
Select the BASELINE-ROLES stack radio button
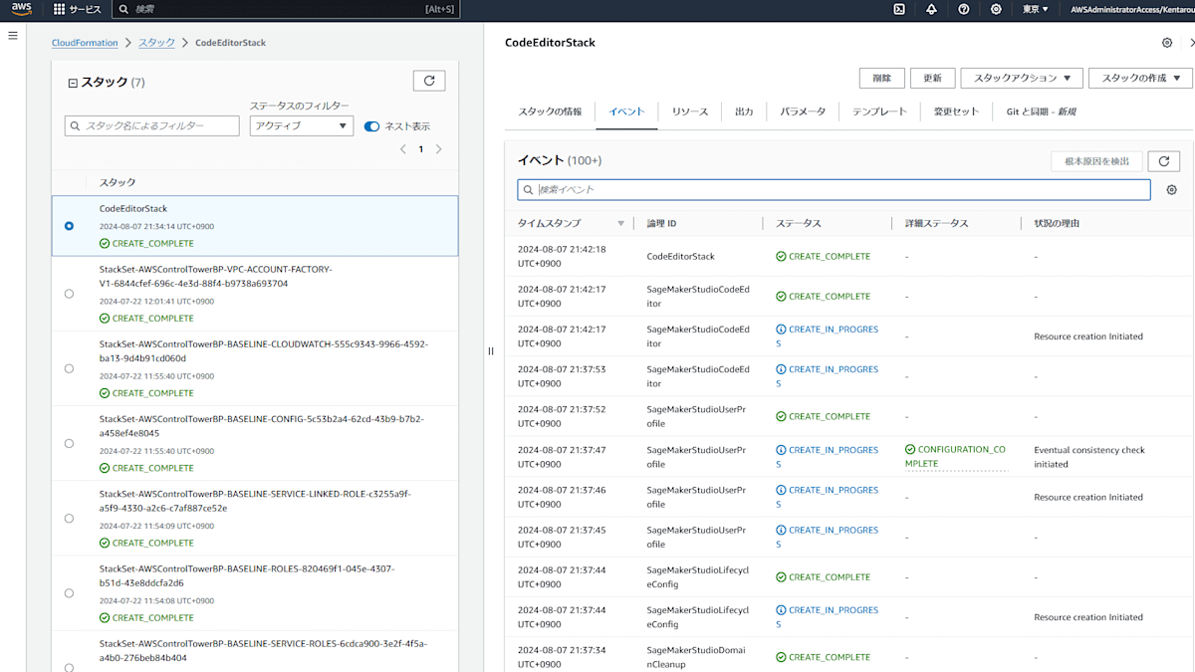coord(69,593)
